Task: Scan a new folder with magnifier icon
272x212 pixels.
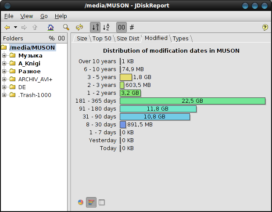Action: coord(66,27)
